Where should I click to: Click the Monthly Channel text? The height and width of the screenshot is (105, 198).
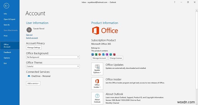pos(112,103)
